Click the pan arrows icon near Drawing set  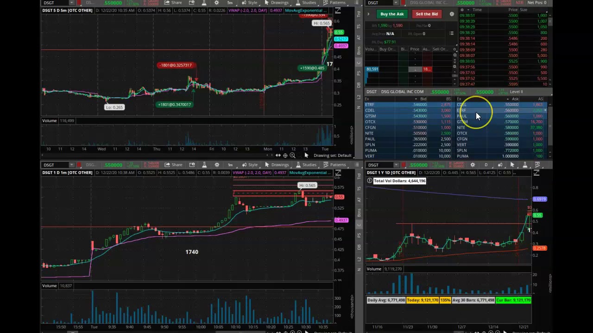click(x=278, y=155)
